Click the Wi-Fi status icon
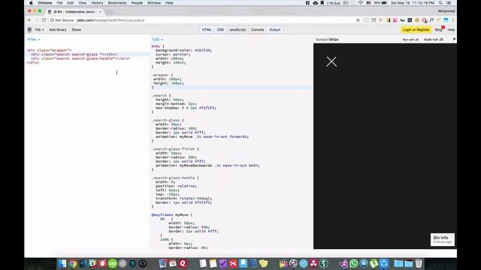The image size is (481, 270). click(361, 3)
